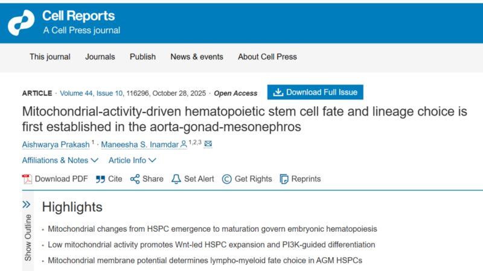
Task: Open author Aishwarya Prakash link
Action: (56, 145)
